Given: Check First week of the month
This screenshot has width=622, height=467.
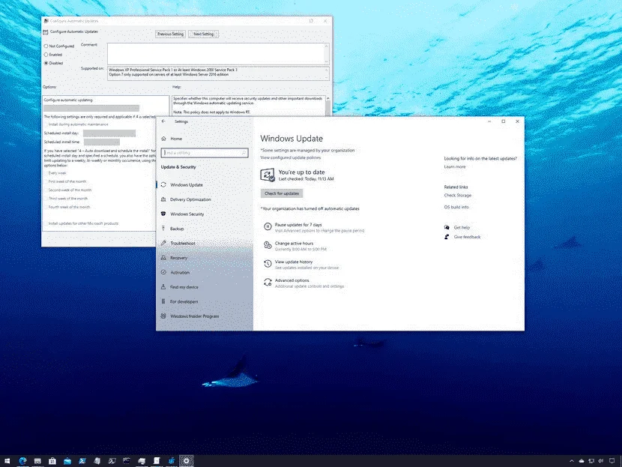Looking at the screenshot, I should point(46,181).
